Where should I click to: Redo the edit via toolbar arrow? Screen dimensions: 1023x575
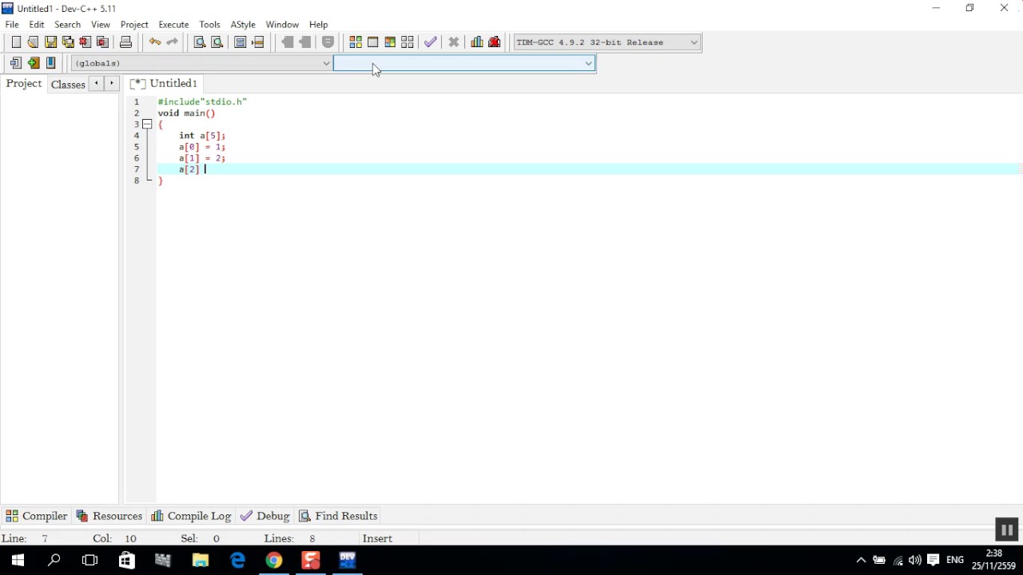pos(172,42)
